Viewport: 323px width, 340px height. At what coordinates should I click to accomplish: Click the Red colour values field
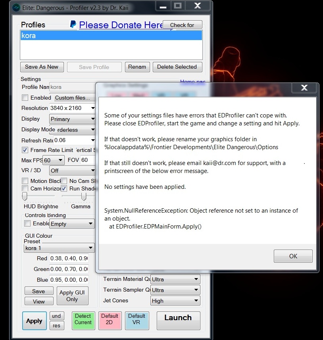(x=69, y=258)
